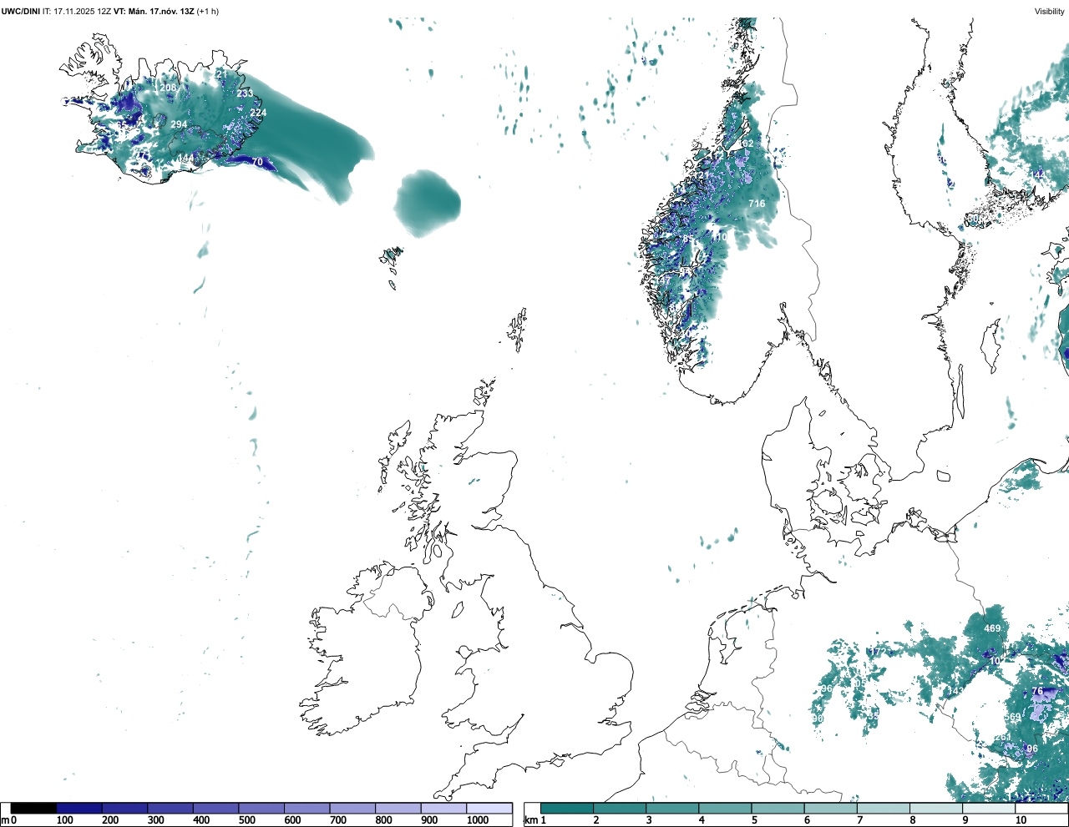Click the '144' value in south Iceland
The width and height of the screenshot is (1069, 827).
[185, 158]
